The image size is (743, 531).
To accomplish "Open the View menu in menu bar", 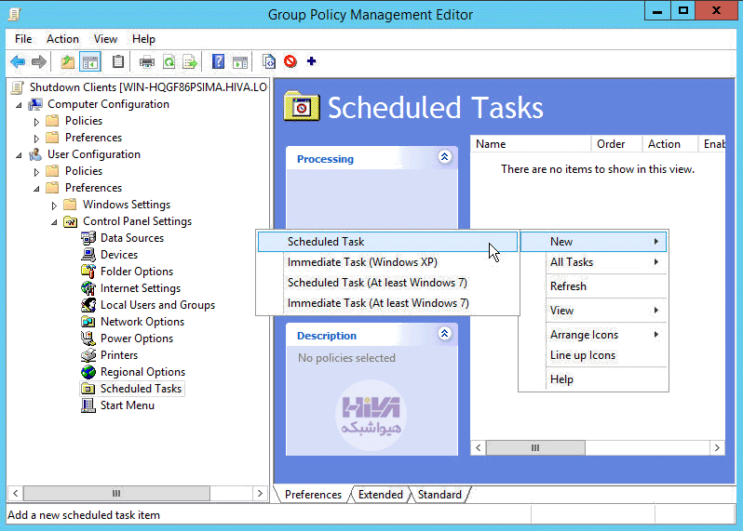I will pos(105,39).
